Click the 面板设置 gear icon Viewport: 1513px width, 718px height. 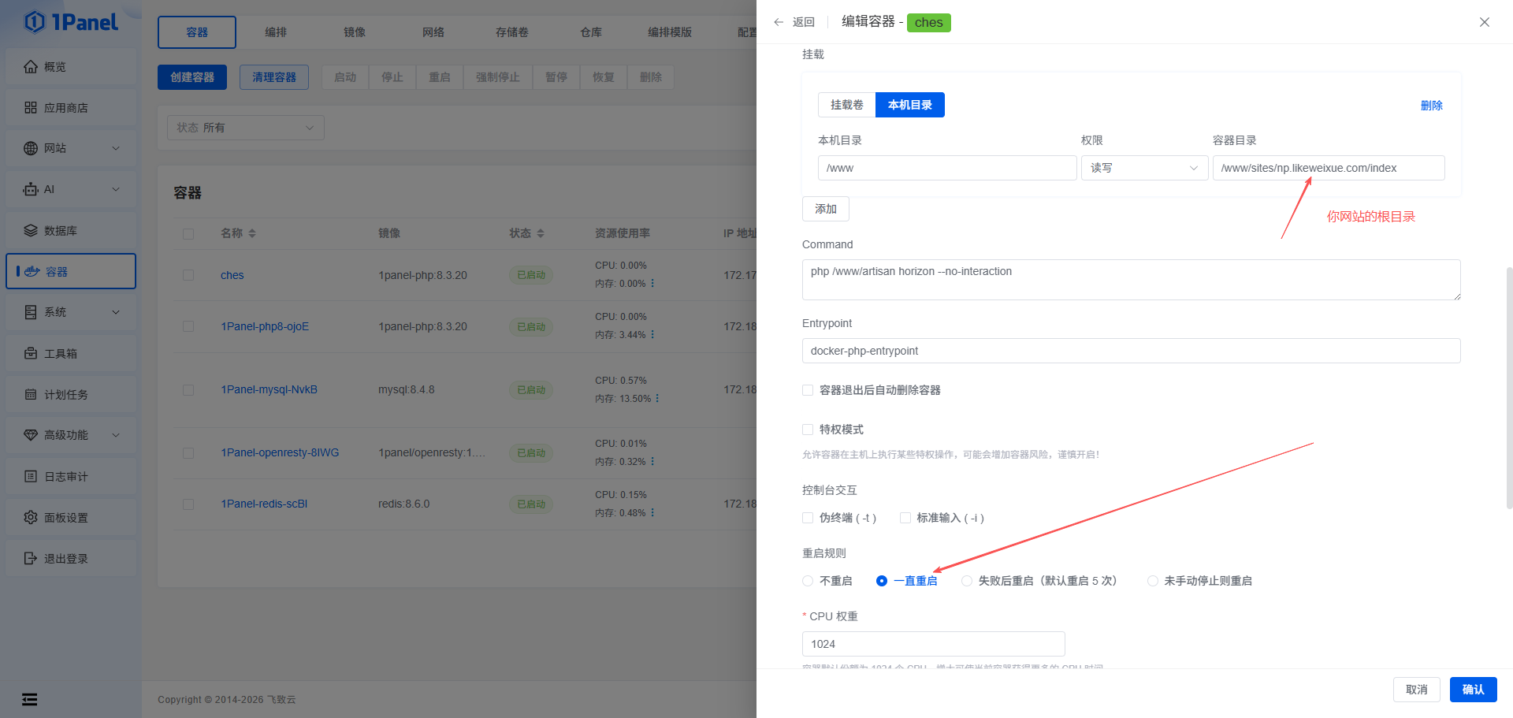pyautogui.click(x=31, y=518)
